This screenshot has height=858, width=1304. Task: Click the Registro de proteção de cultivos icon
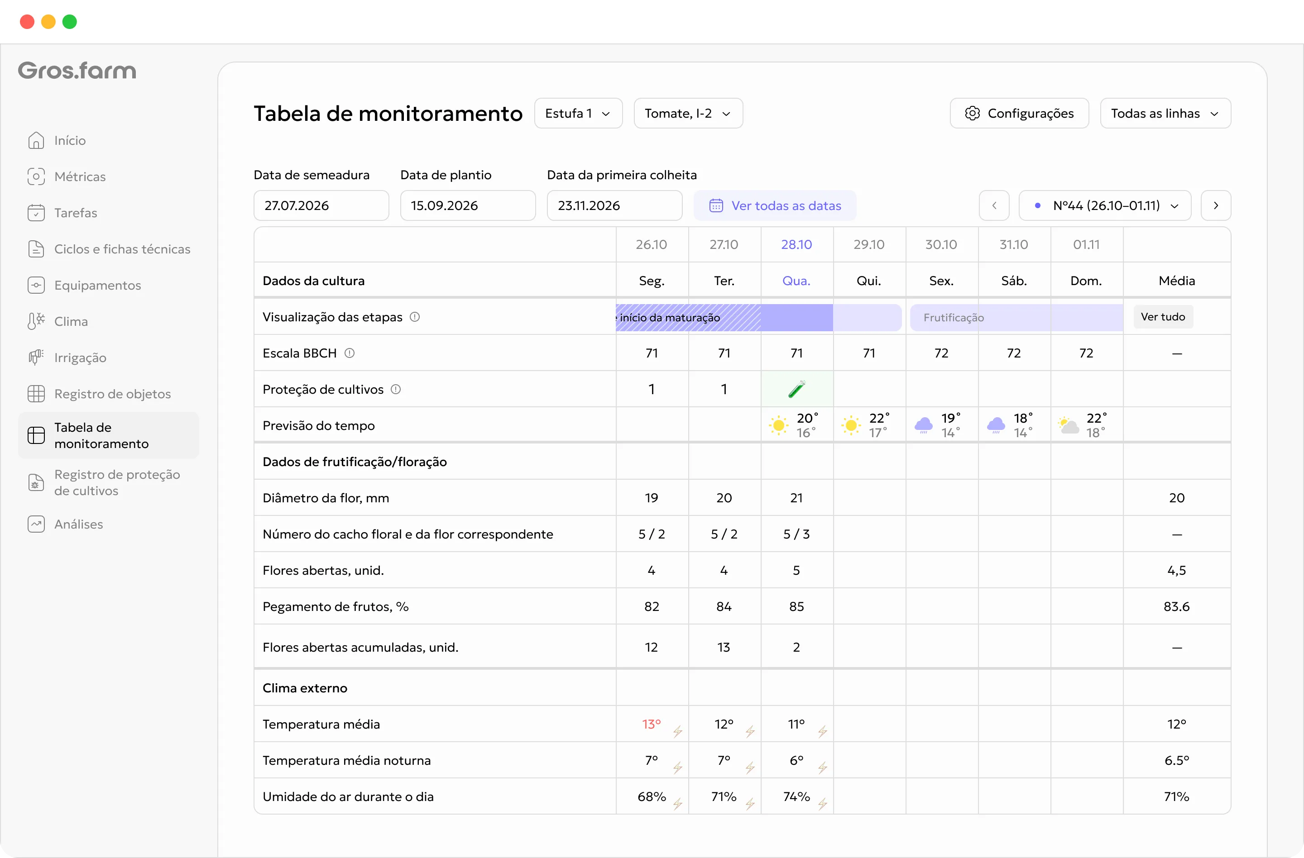(36, 482)
